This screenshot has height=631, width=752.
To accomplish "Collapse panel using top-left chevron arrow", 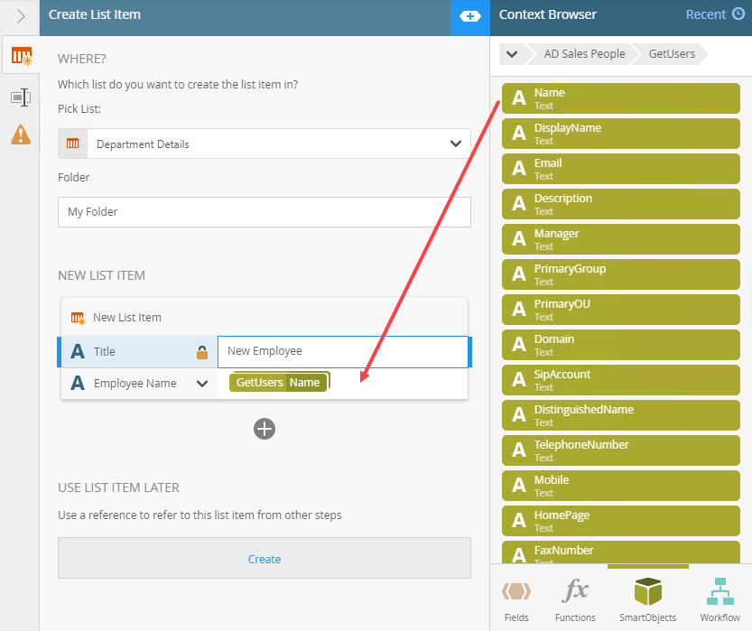I will click(20, 15).
